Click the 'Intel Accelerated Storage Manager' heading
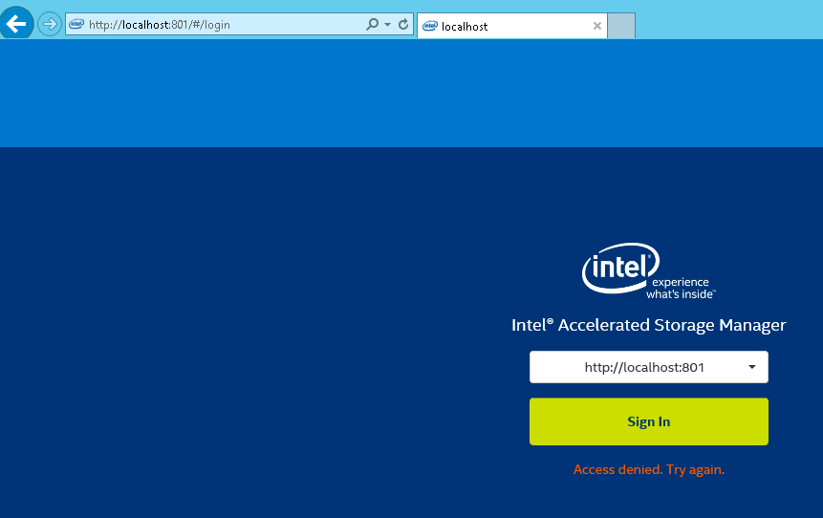Viewport: 823px width, 518px height. (x=648, y=325)
